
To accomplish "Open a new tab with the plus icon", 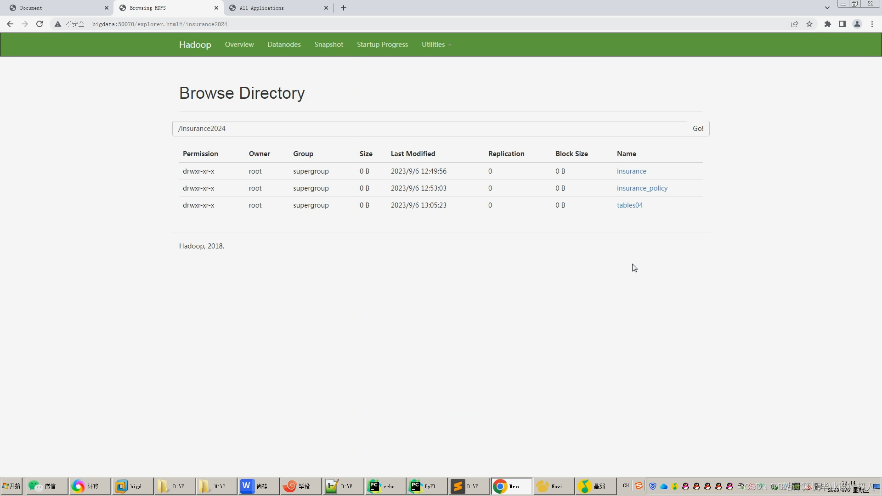I will [343, 8].
